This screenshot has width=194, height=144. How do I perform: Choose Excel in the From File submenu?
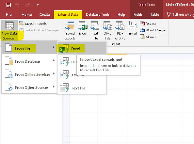(x=82, y=48)
